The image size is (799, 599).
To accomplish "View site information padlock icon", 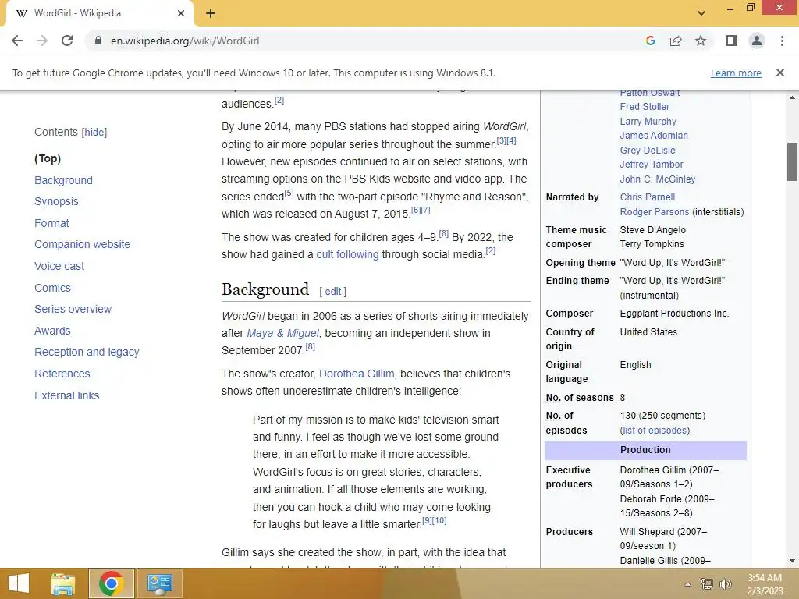I will coord(98,41).
